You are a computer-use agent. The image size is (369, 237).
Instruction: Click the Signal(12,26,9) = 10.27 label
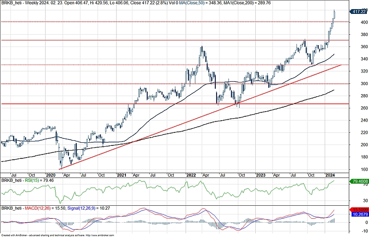[89, 208]
